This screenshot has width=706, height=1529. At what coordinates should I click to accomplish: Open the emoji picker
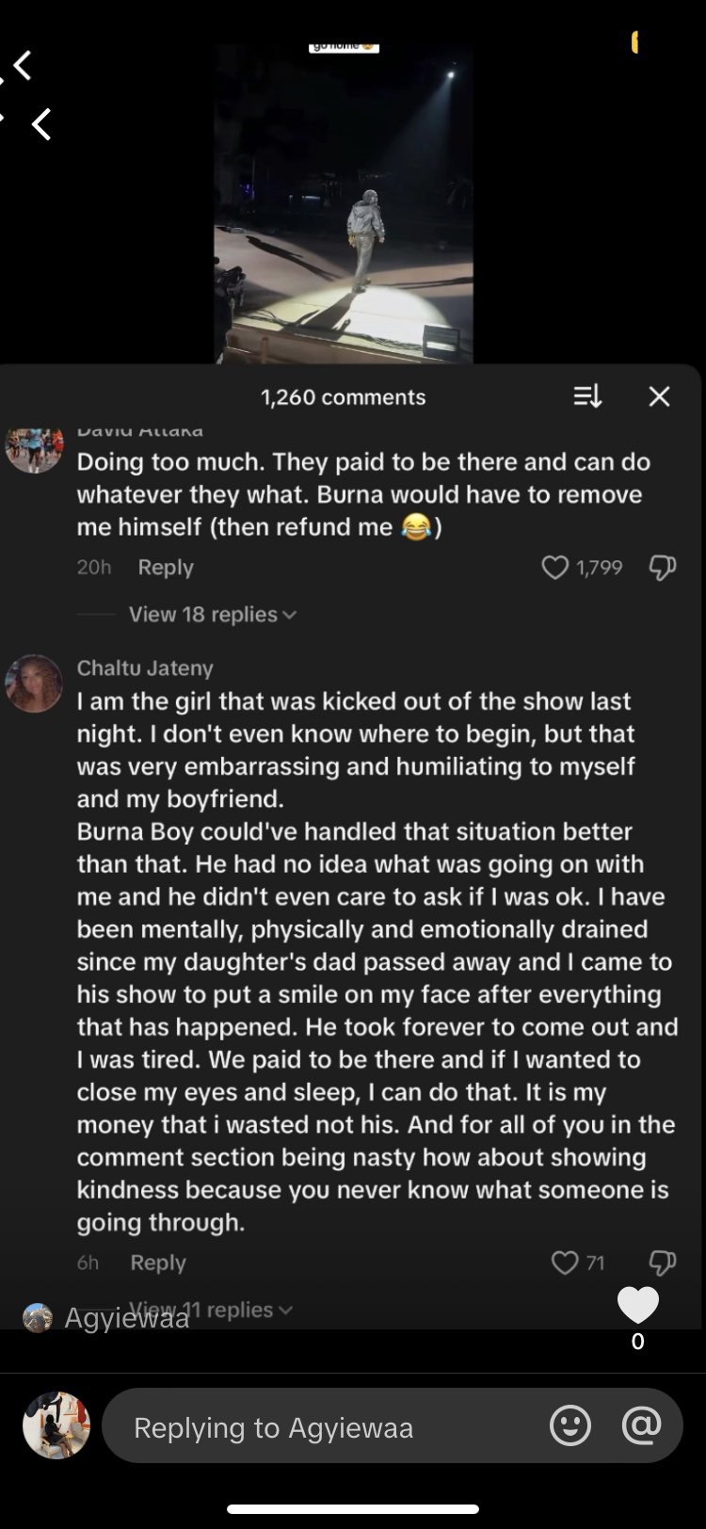[570, 1425]
